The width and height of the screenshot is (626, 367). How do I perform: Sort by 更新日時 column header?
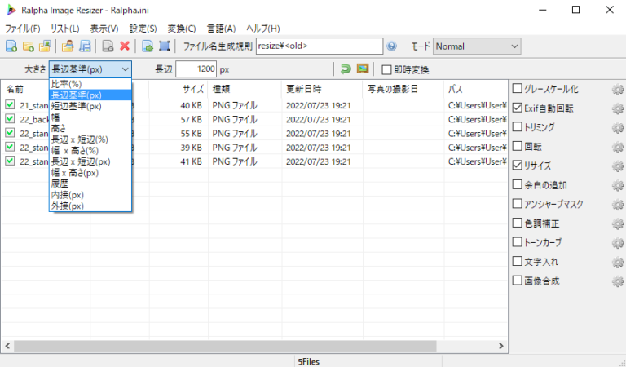[x=303, y=88]
